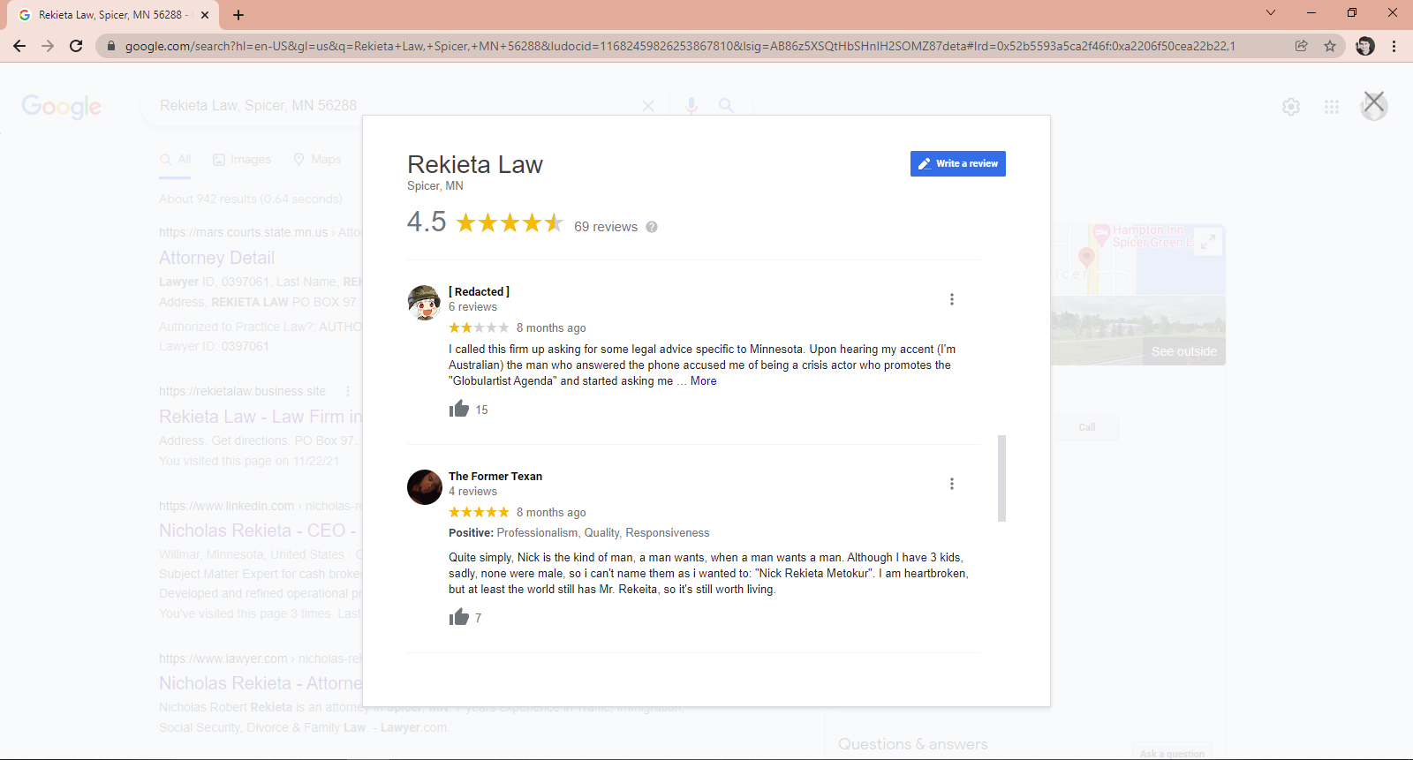Click the browser back arrow
The height and width of the screenshot is (760, 1413).
(19, 46)
